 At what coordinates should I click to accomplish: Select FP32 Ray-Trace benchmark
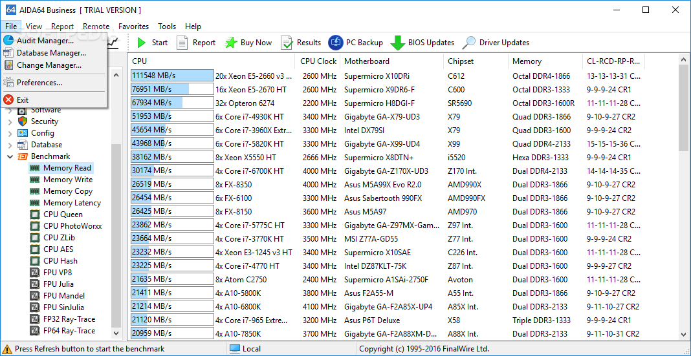69,319
